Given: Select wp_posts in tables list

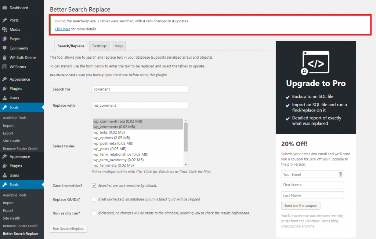Looking at the screenshot, I should [x=138, y=149].
